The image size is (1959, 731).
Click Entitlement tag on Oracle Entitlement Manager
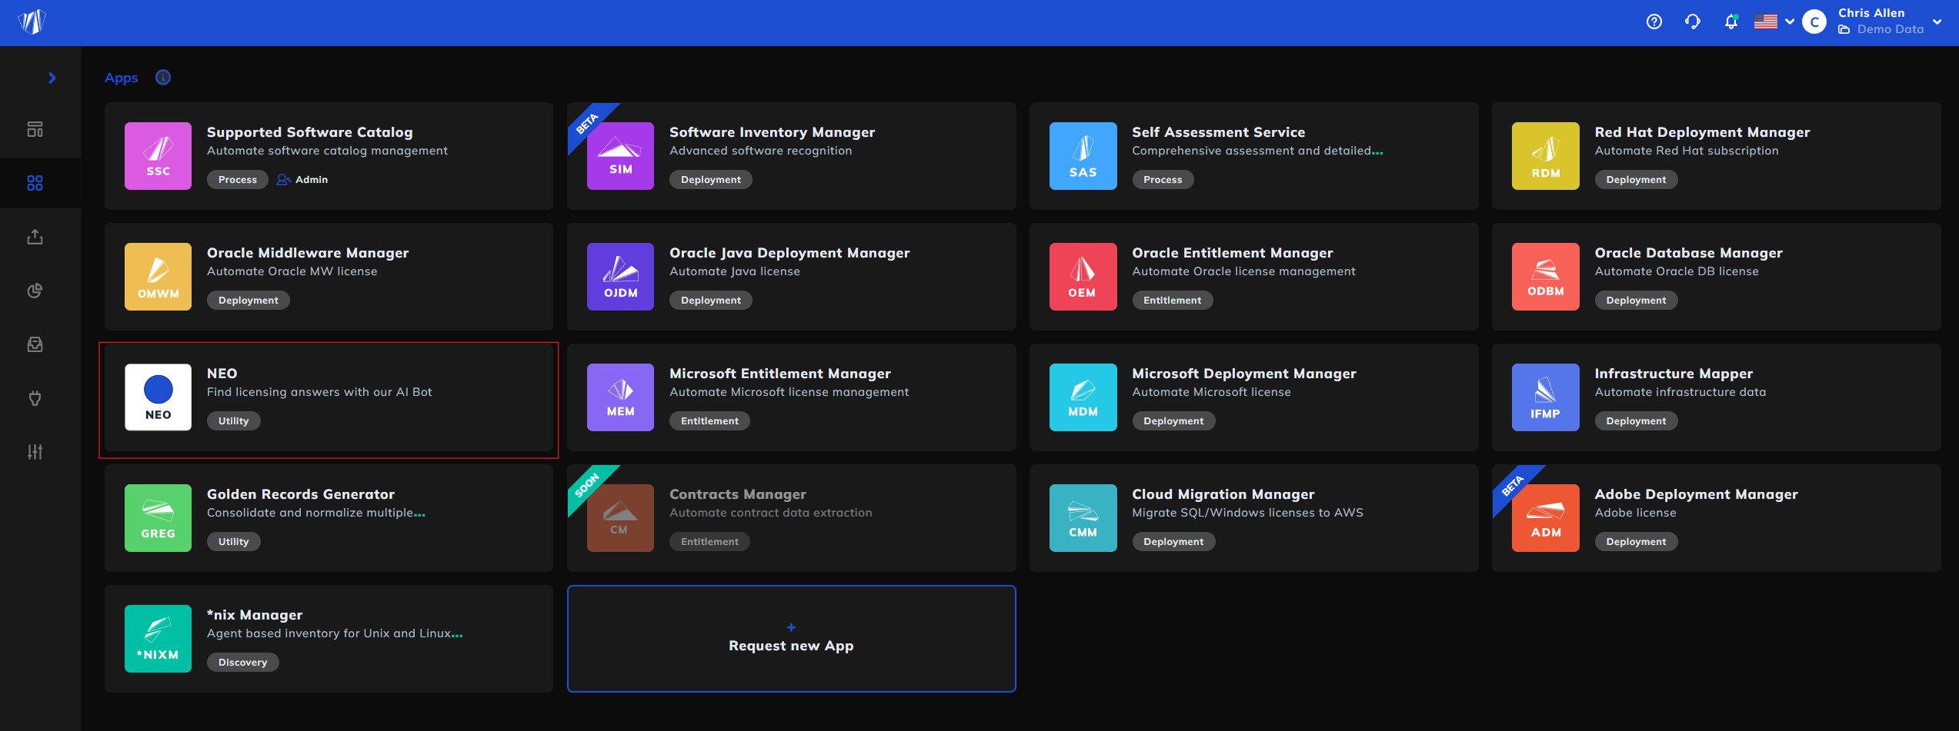[1172, 300]
